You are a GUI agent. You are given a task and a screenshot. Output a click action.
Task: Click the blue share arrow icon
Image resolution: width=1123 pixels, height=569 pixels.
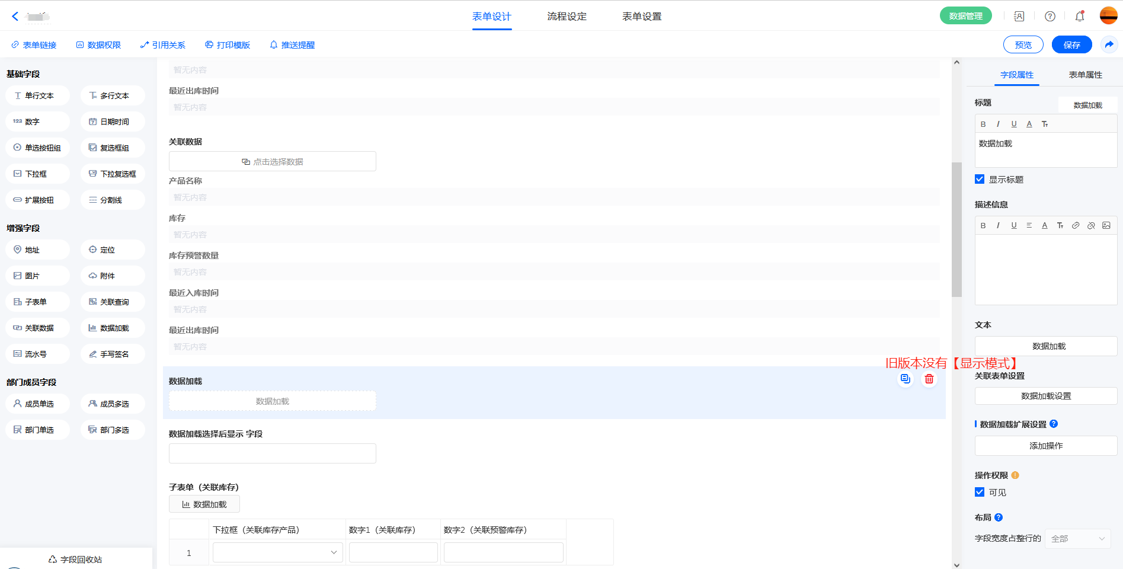click(1109, 45)
